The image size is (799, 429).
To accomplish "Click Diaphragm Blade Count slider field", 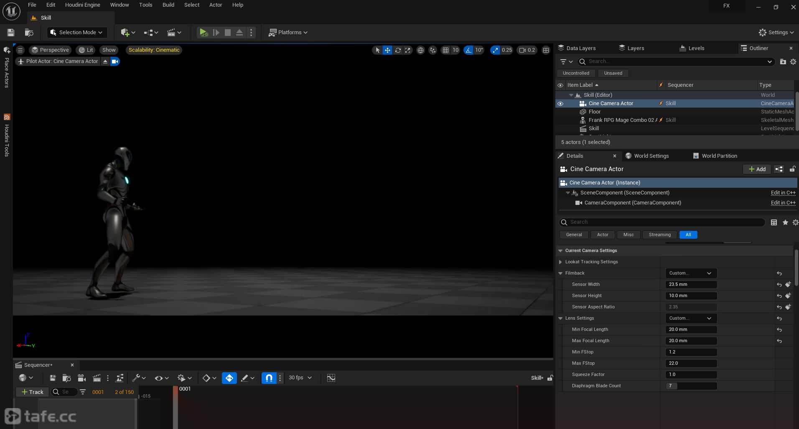I will [x=691, y=386].
